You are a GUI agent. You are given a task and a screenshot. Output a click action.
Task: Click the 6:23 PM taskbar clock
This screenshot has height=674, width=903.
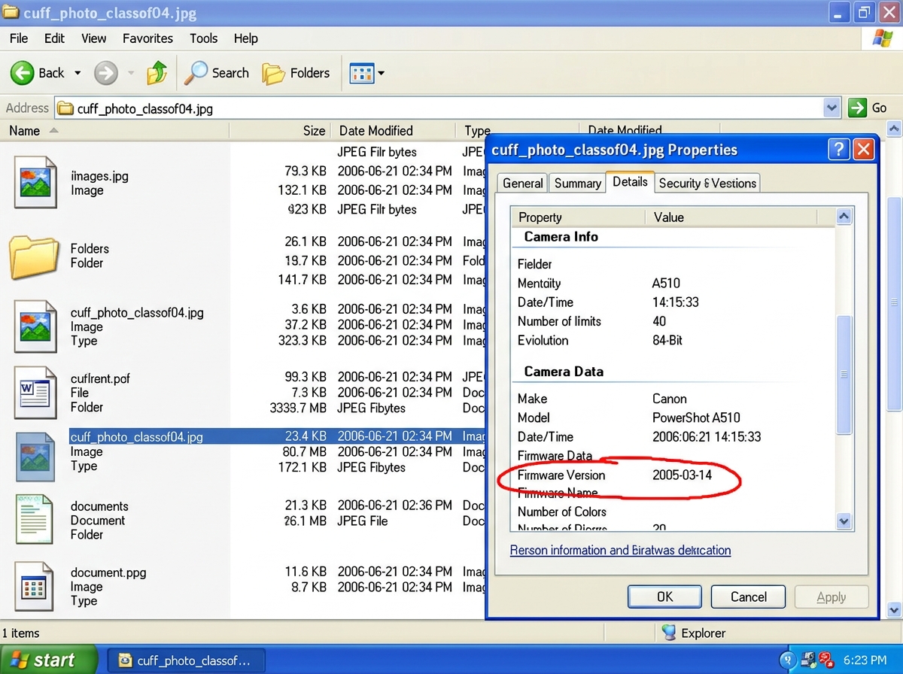(865, 660)
